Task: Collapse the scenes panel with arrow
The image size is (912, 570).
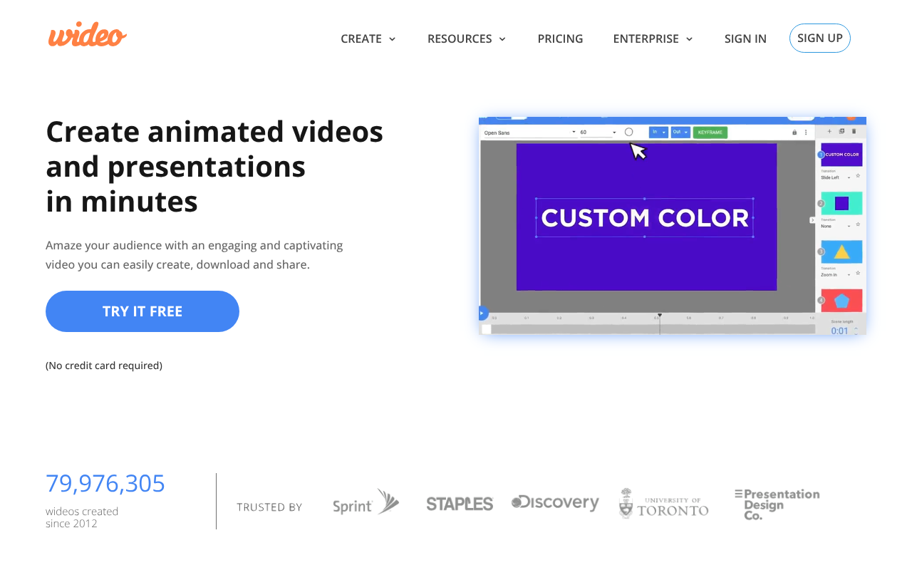Action: pyautogui.click(x=812, y=220)
